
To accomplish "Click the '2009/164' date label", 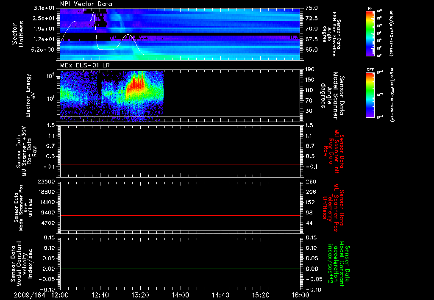I will pyautogui.click(x=29, y=295).
